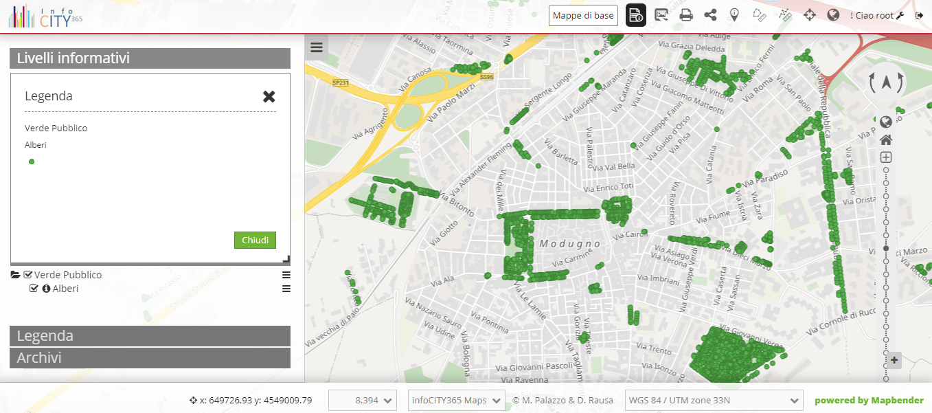Open the Alberi layer menu

[286, 289]
